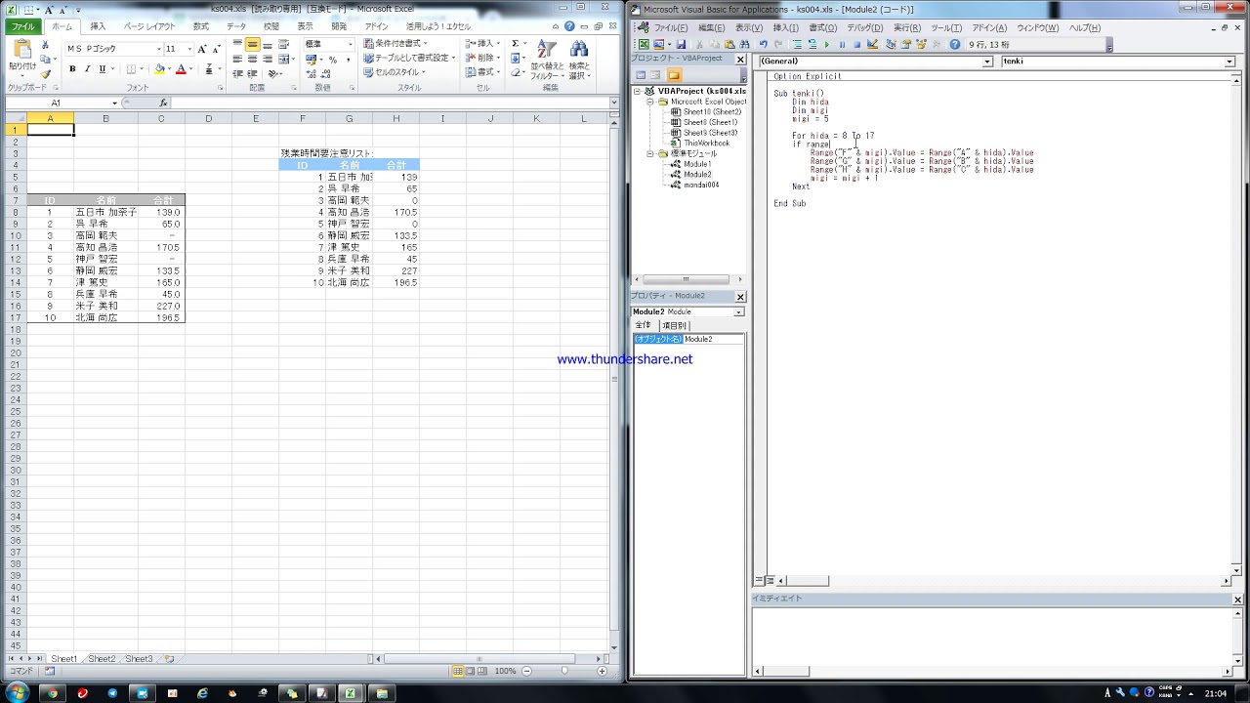Image resolution: width=1250 pixels, height=703 pixels.
Task: Click the Find and Select binoculars icon
Action: click(579, 59)
